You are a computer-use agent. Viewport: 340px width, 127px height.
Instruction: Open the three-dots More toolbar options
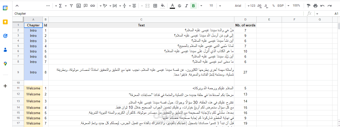pyautogui.click(x=48, y=5)
